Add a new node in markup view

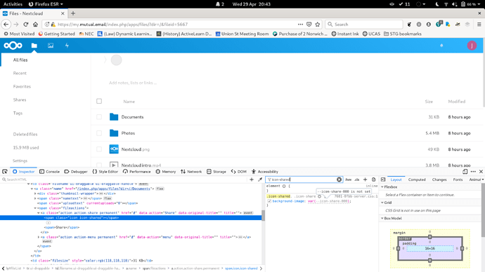(252, 179)
